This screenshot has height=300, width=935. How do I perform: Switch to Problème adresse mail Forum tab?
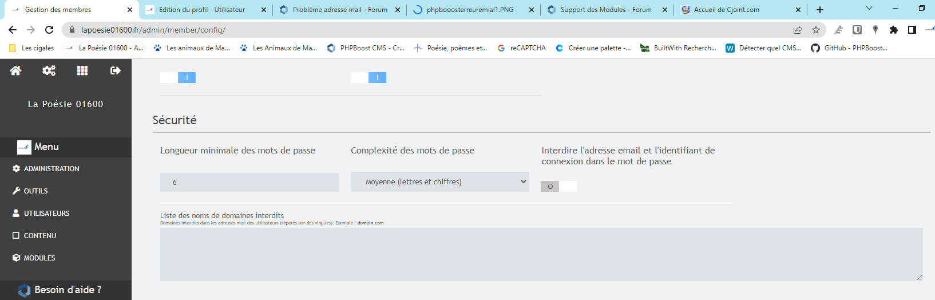tap(340, 10)
